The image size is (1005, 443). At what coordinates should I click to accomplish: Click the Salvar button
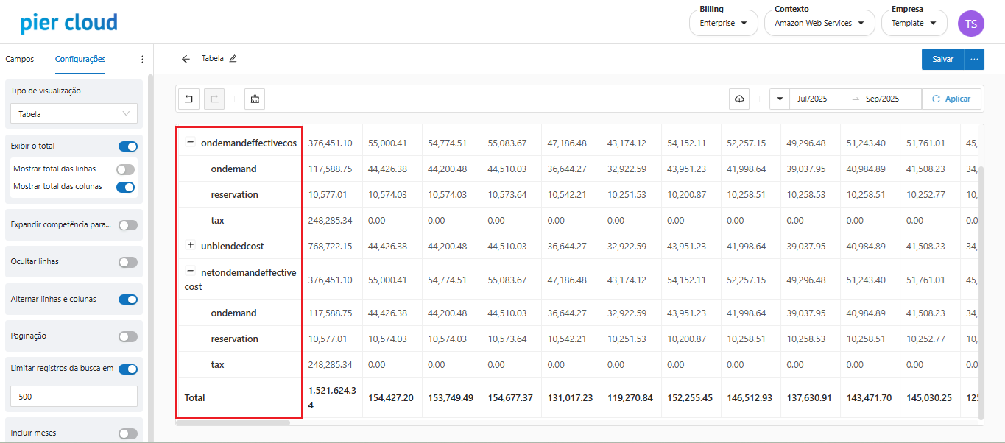(x=942, y=59)
